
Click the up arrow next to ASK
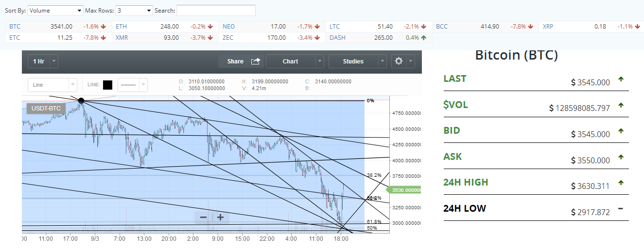[x=621, y=156]
